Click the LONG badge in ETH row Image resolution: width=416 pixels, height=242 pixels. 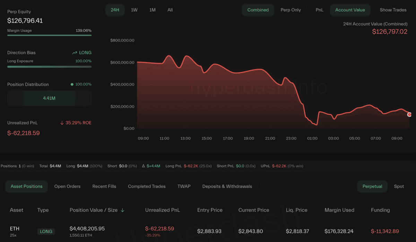point(46,231)
